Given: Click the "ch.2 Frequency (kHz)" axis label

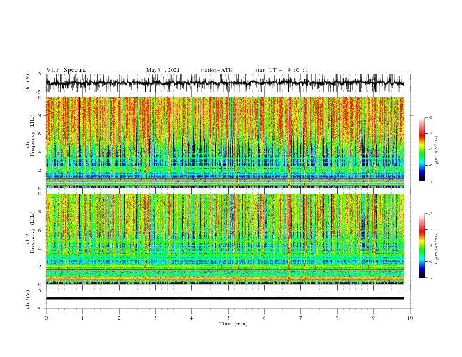Looking at the screenshot, I should (x=30, y=232).
